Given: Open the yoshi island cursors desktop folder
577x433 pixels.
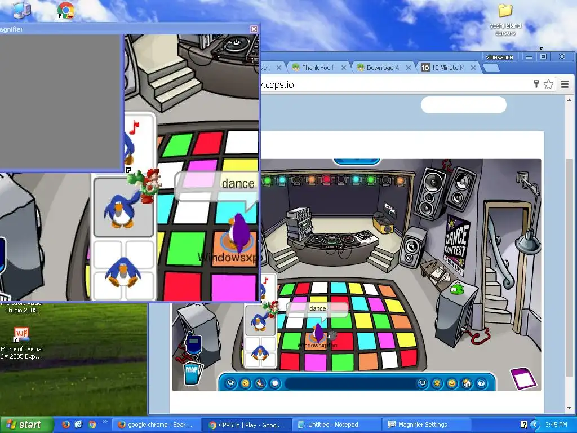Looking at the screenshot, I should click(x=505, y=20).
